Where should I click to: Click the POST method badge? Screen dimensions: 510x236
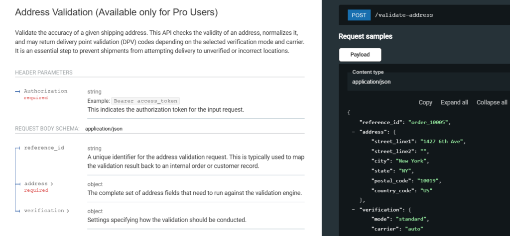tap(359, 15)
